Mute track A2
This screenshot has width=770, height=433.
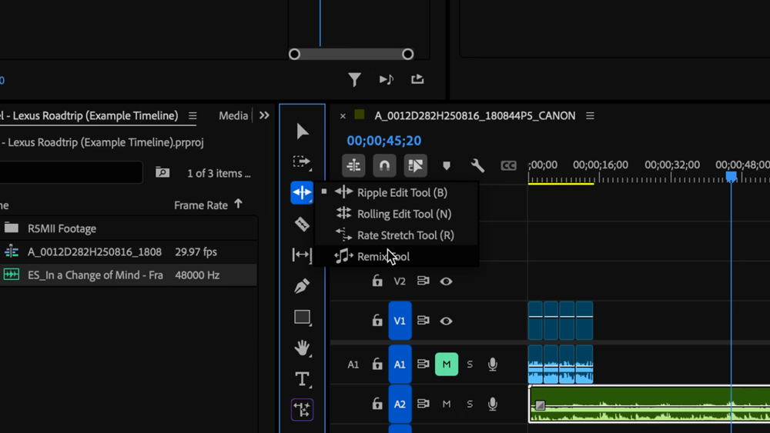tap(447, 404)
